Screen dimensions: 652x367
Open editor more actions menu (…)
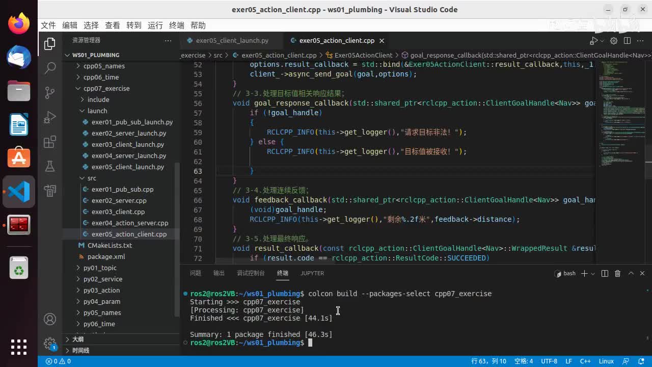pyautogui.click(x=640, y=41)
